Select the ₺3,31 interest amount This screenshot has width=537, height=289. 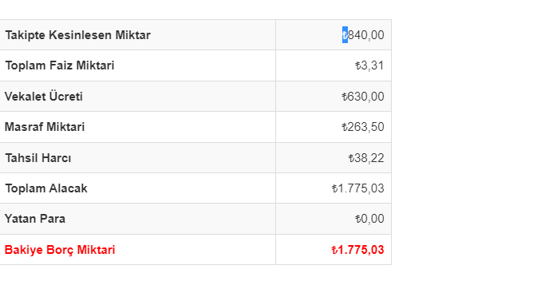[x=369, y=65]
